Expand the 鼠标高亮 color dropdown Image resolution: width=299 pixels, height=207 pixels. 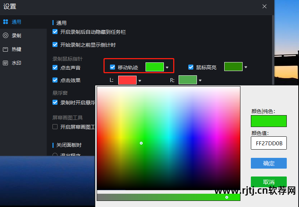click(x=246, y=67)
